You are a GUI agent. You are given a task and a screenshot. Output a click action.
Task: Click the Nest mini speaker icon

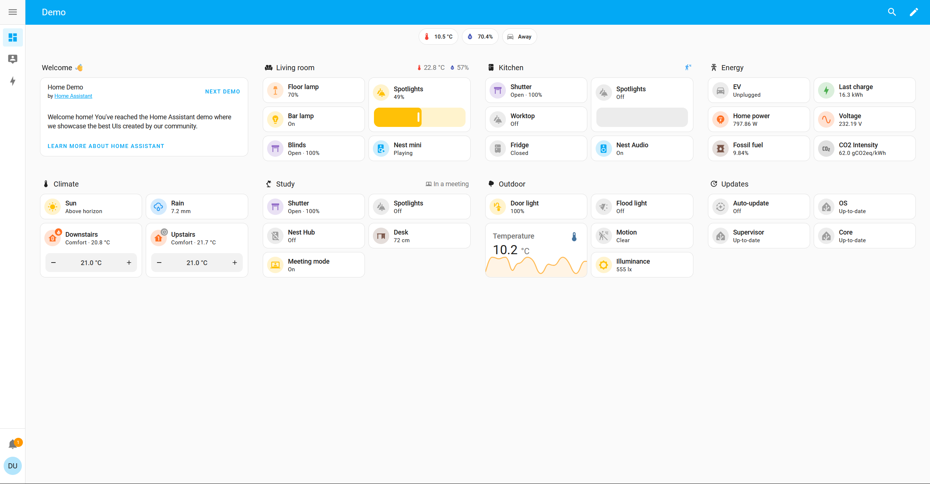coord(381,149)
